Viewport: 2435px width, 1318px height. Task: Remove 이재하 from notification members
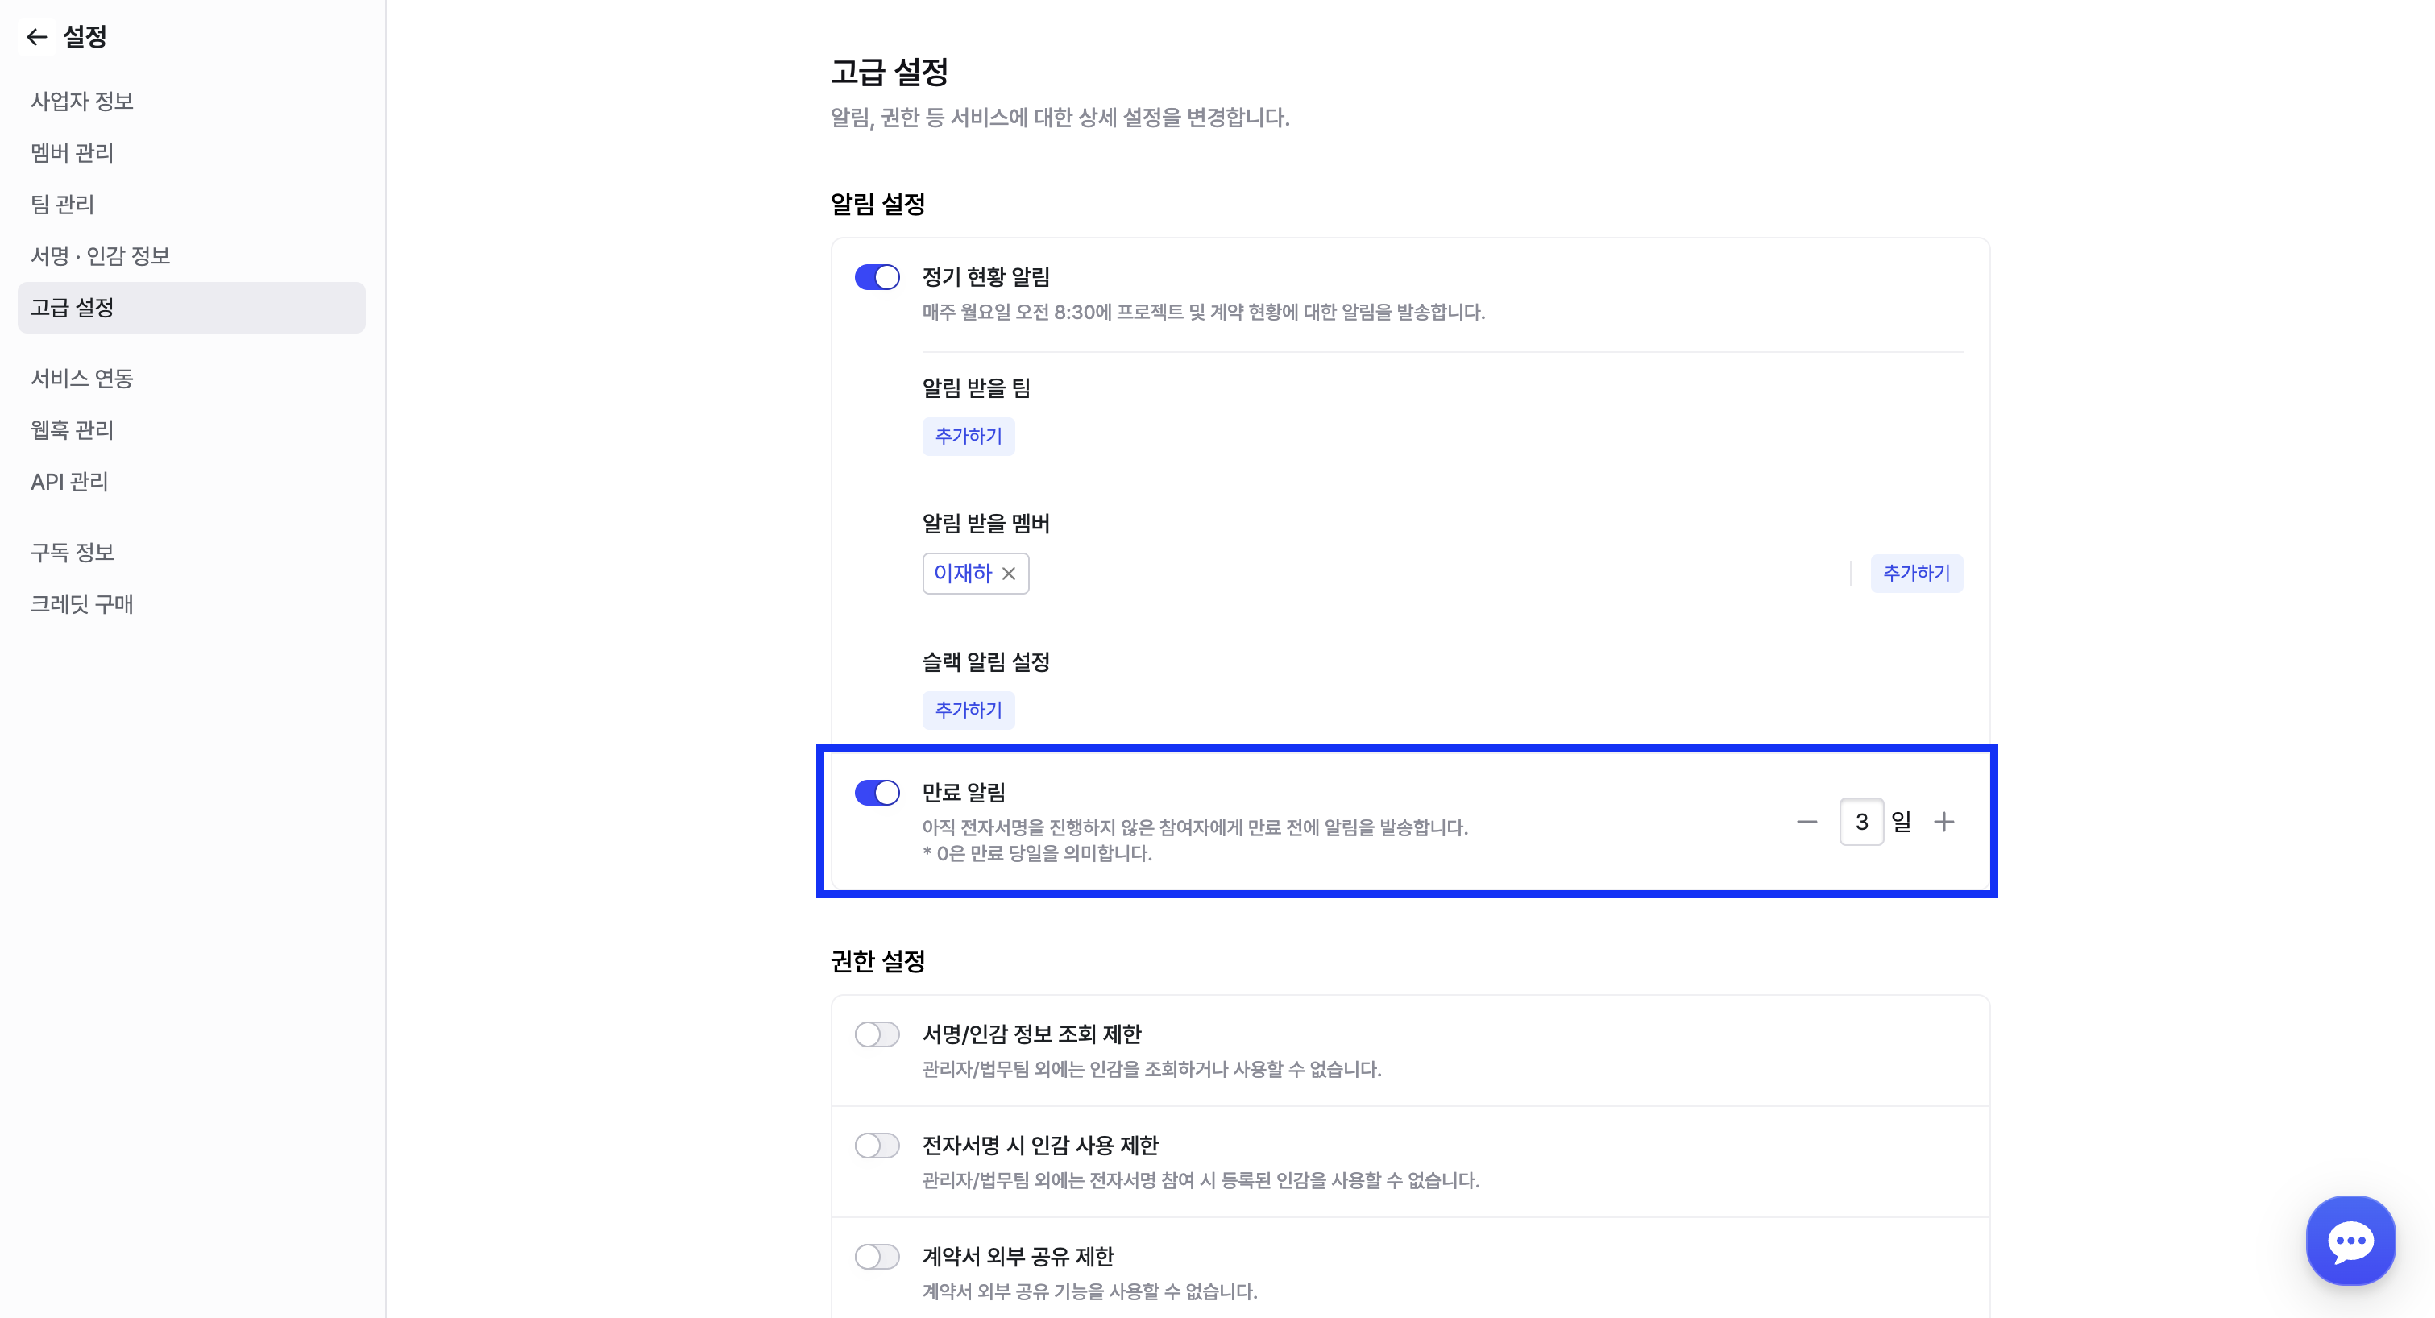click(x=1009, y=574)
